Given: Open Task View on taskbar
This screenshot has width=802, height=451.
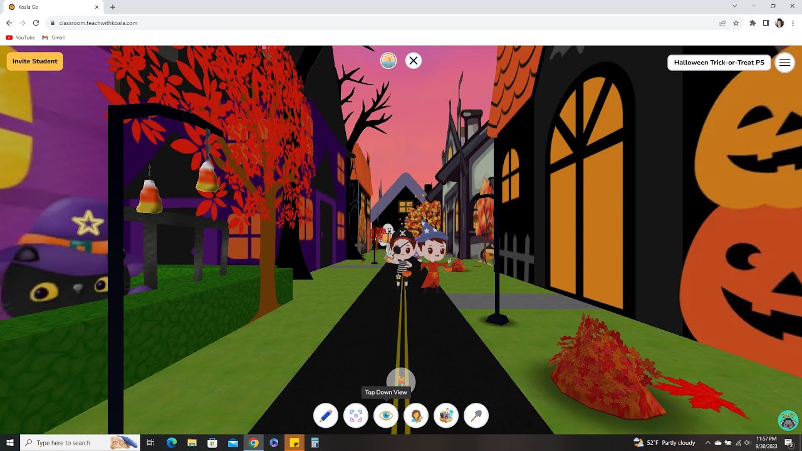Looking at the screenshot, I should 150,443.
